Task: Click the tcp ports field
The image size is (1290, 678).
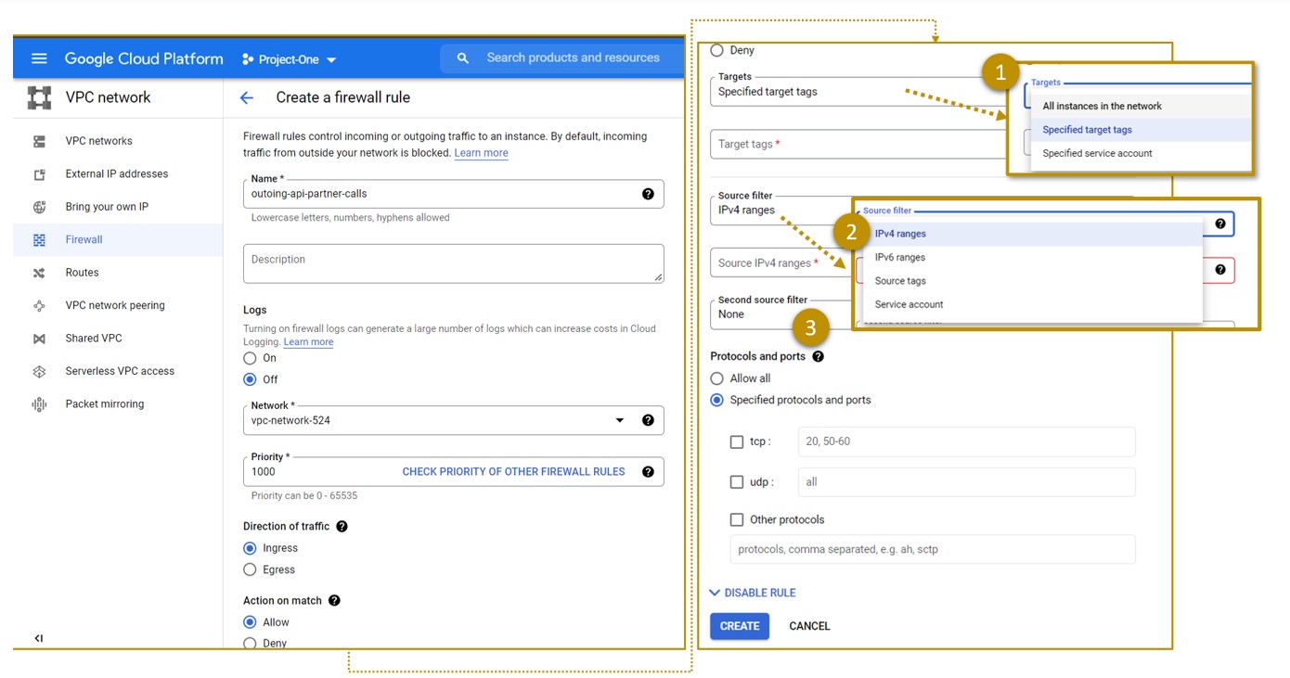Action: 966,441
